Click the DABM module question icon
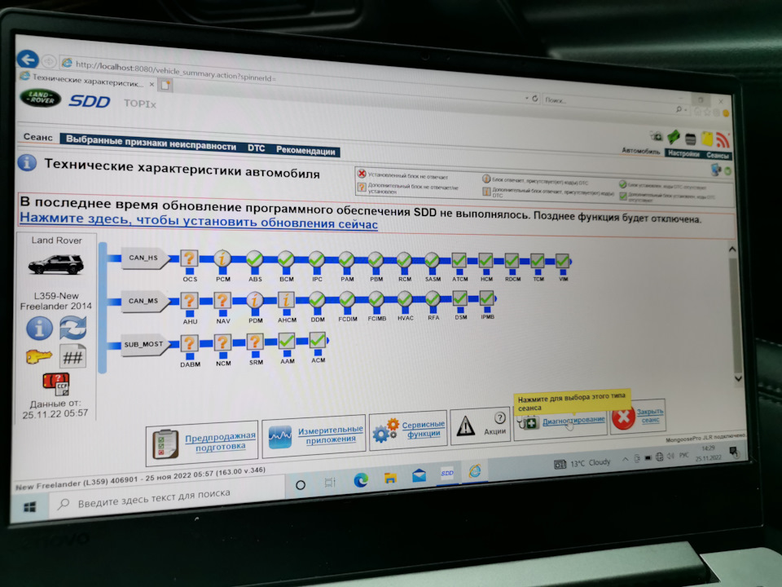The width and height of the screenshot is (782, 587). [x=189, y=344]
